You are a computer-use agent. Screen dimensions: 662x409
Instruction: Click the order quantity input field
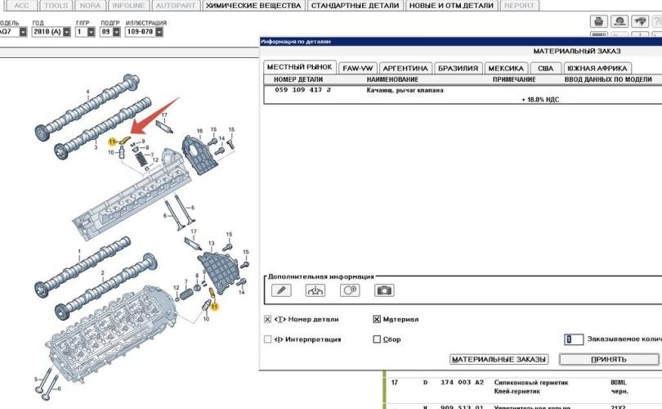[574, 339]
